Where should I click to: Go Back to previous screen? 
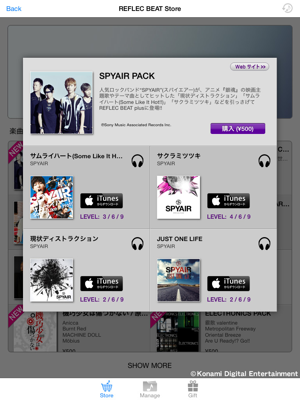(x=14, y=9)
